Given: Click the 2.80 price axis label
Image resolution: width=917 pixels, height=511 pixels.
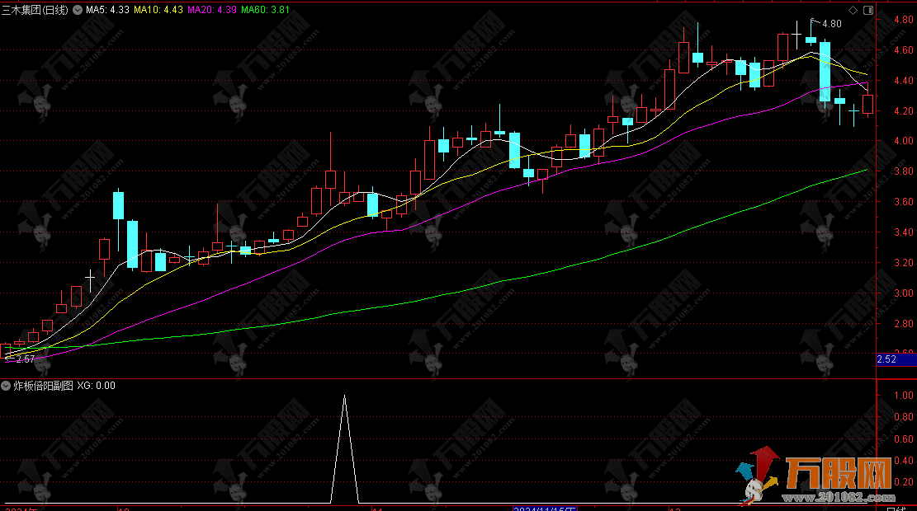Looking at the screenshot, I should coord(904,324).
